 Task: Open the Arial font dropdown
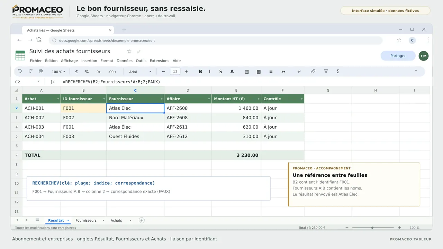140,72
